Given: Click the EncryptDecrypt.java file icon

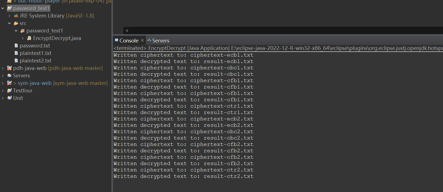Looking at the screenshot, I should tap(29, 38).
